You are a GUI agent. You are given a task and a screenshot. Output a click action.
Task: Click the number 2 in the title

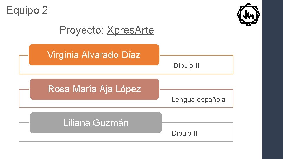pyautogui.click(x=45, y=11)
